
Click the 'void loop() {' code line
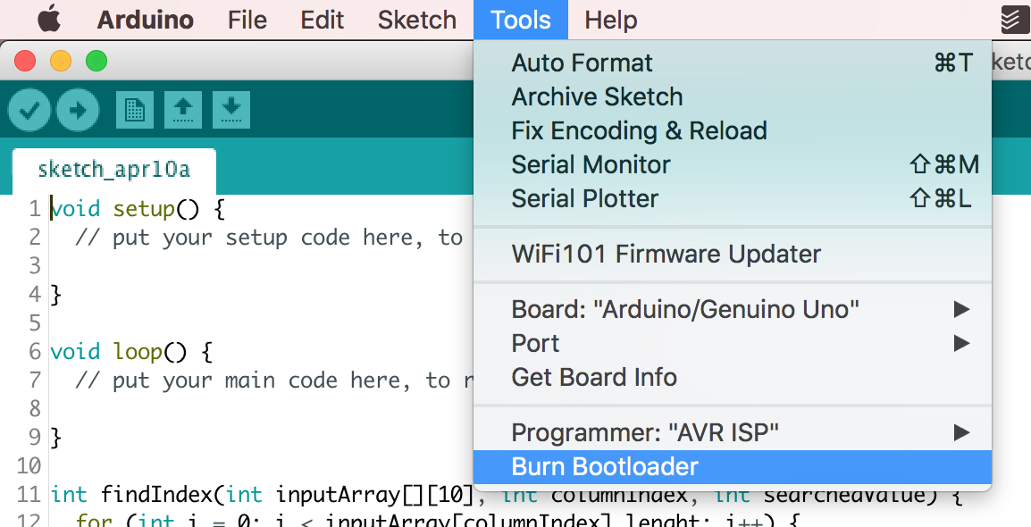click(x=131, y=352)
